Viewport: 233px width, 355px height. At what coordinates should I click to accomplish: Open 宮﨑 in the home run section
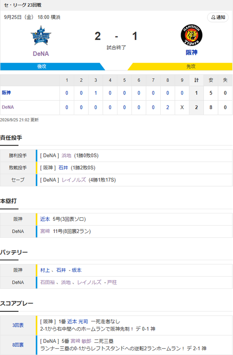click(x=45, y=231)
